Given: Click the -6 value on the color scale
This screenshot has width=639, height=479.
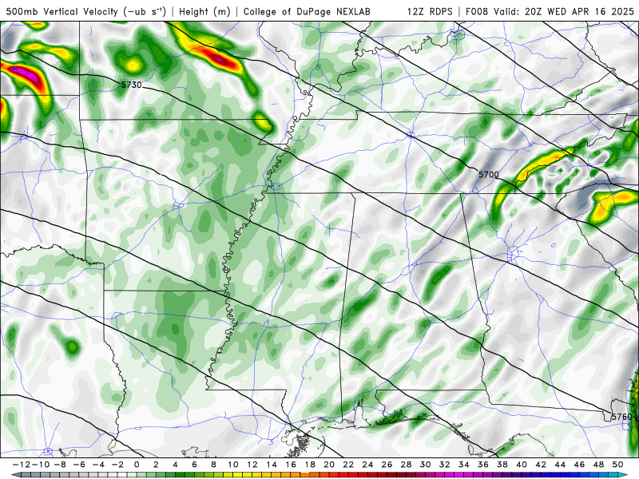Looking at the screenshot, I should coord(81,465).
